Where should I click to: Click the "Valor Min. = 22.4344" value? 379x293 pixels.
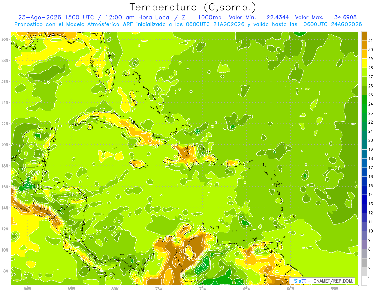pyautogui.click(x=259, y=17)
